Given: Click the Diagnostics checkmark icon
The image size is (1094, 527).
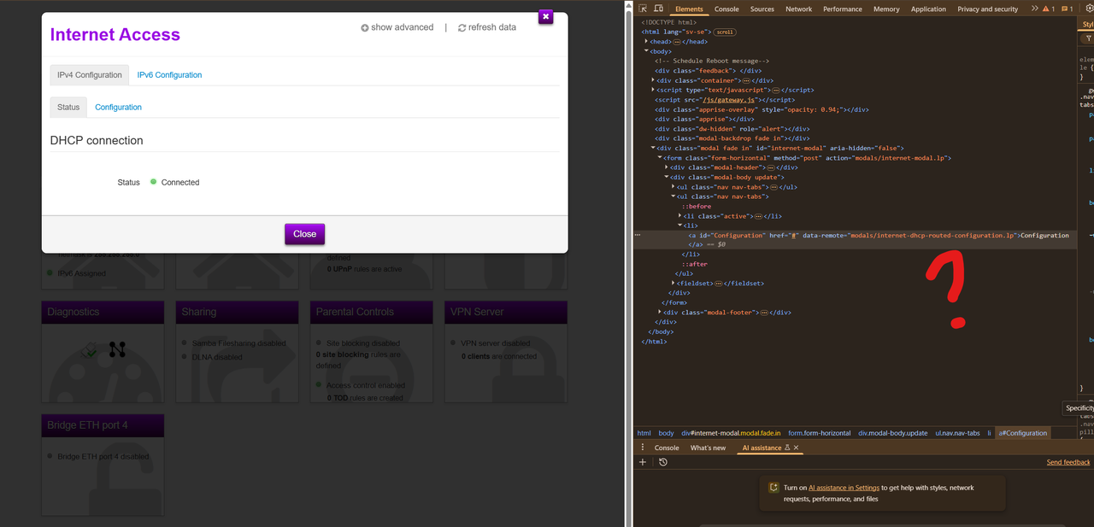Looking at the screenshot, I should click(x=89, y=349).
